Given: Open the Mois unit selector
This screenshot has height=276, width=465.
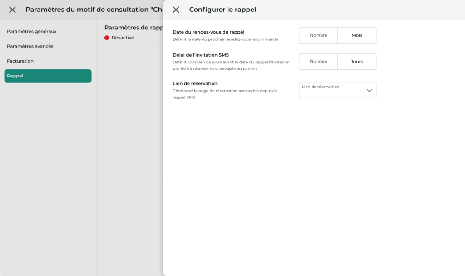Looking at the screenshot, I should click(357, 35).
